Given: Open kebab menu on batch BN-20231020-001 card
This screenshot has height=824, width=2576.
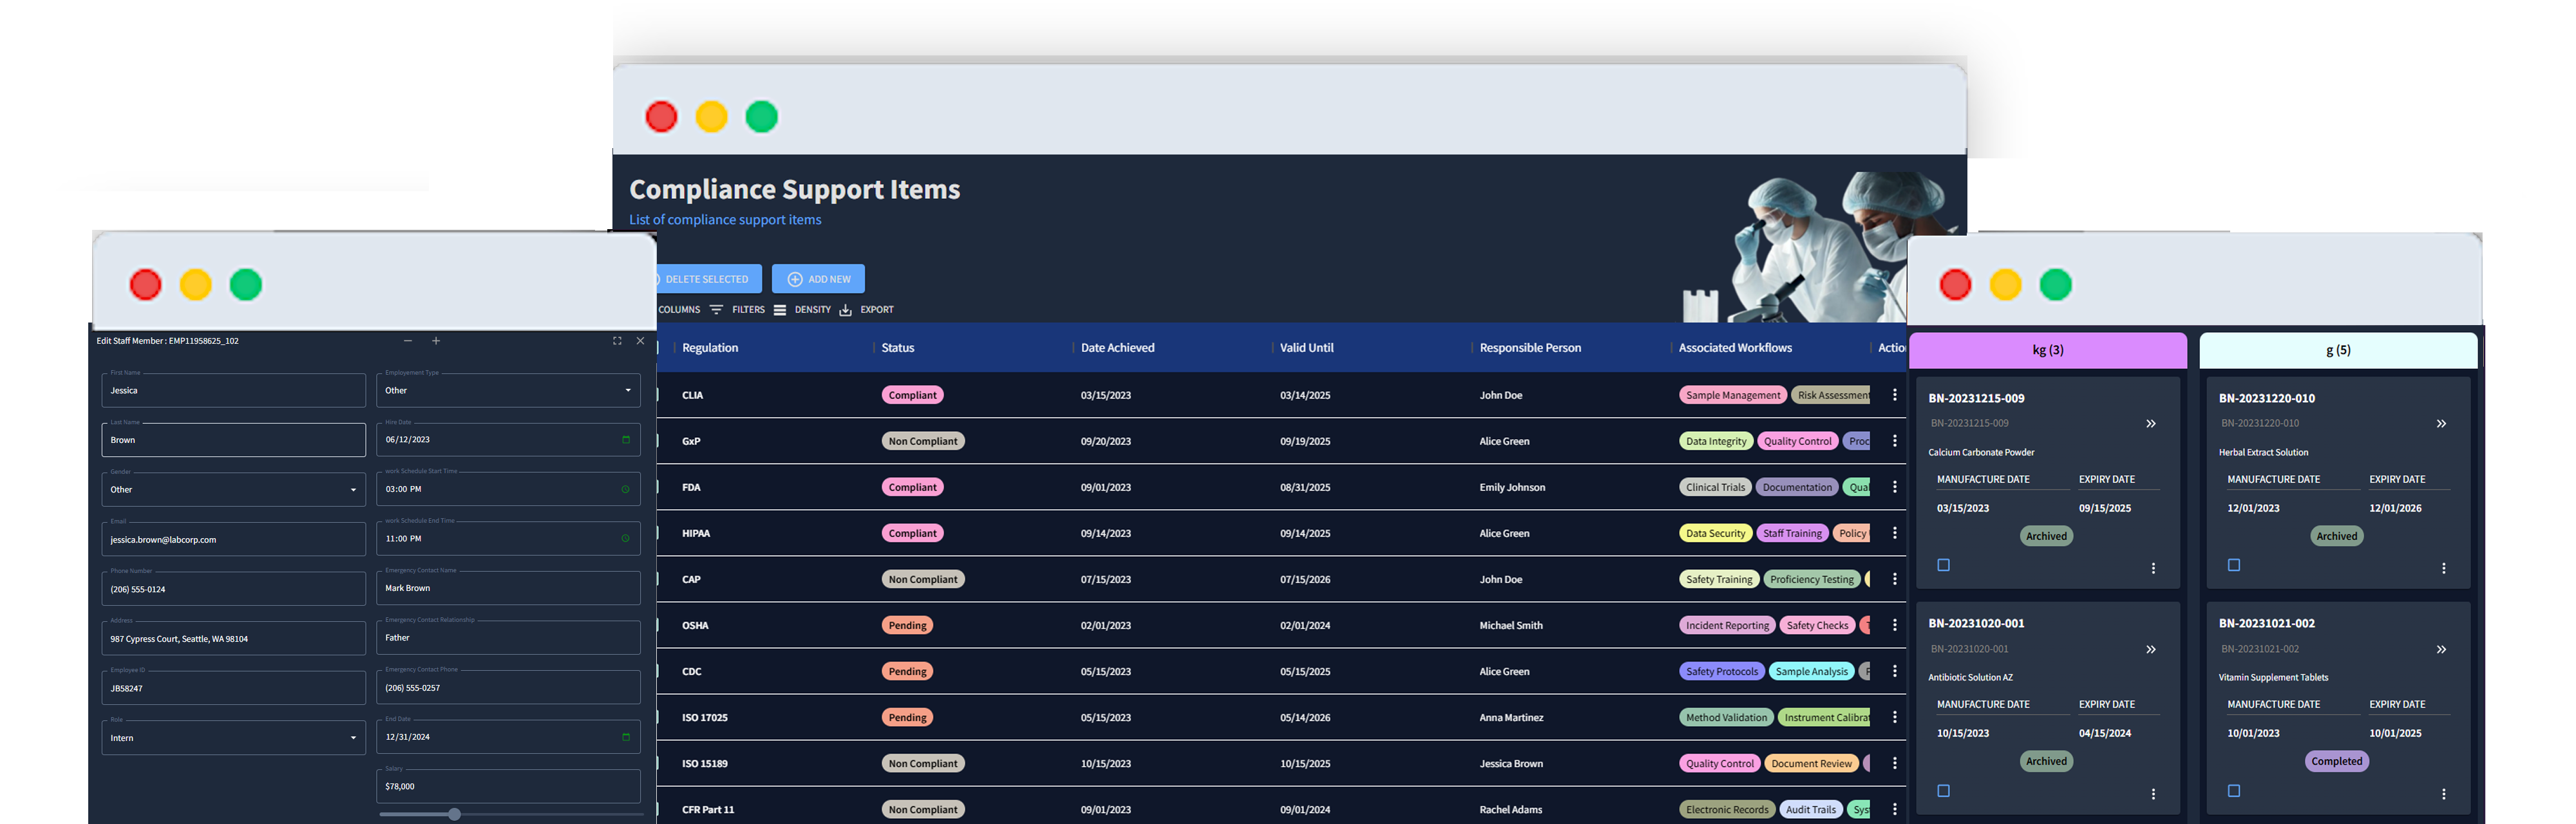Looking at the screenshot, I should pyautogui.click(x=2153, y=794).
